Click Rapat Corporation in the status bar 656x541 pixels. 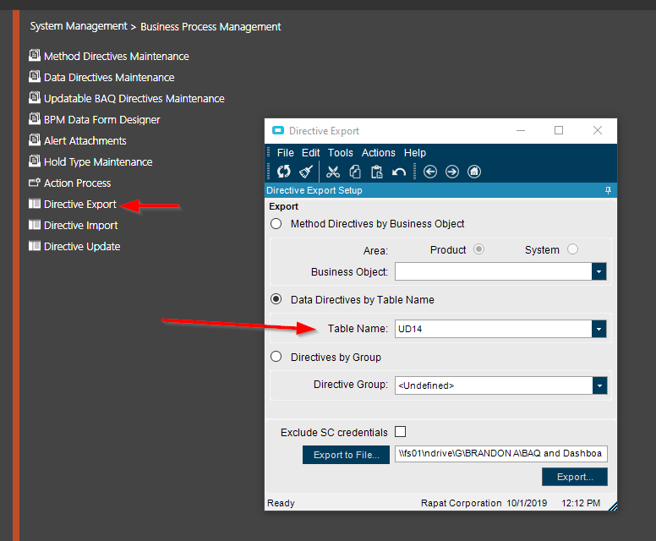(461, 503)
